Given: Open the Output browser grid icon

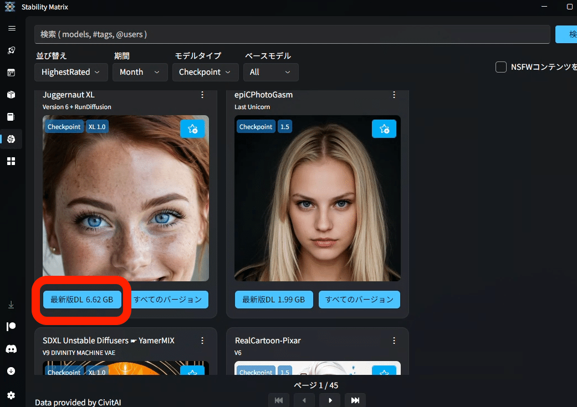Looking at the screenshot, I should pos(12,161).
